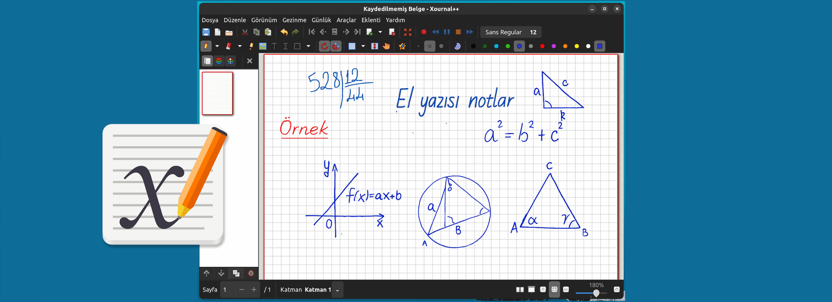Expand the Katman 1 layer dropdown

[337, 290]
